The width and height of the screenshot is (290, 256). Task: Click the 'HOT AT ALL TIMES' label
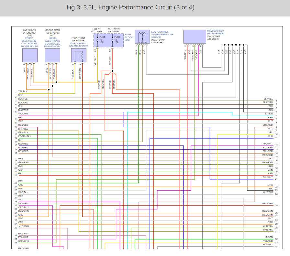pos(96,30)
